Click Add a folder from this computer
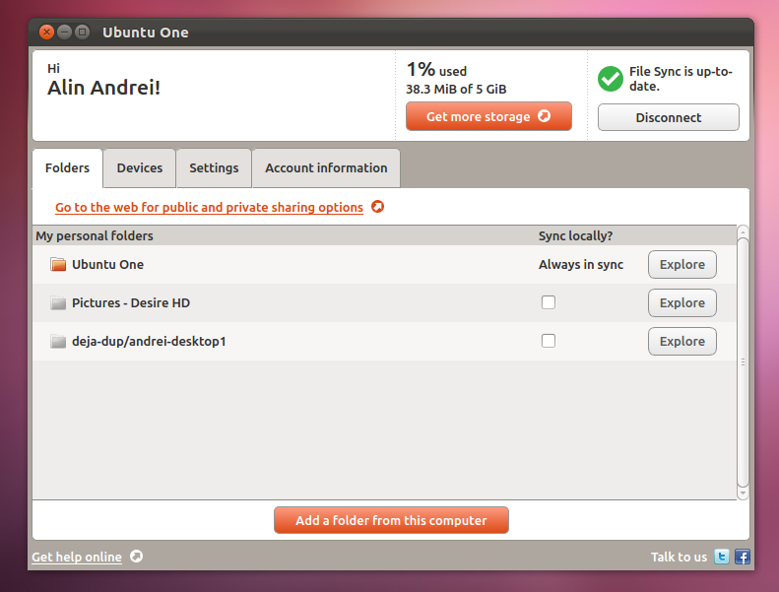 [x=391, y=520]
